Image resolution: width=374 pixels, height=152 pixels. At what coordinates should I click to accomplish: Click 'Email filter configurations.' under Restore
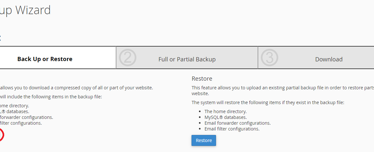232,129
